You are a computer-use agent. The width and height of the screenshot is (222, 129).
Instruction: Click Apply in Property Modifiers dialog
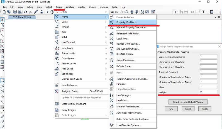tap(205, 109)
